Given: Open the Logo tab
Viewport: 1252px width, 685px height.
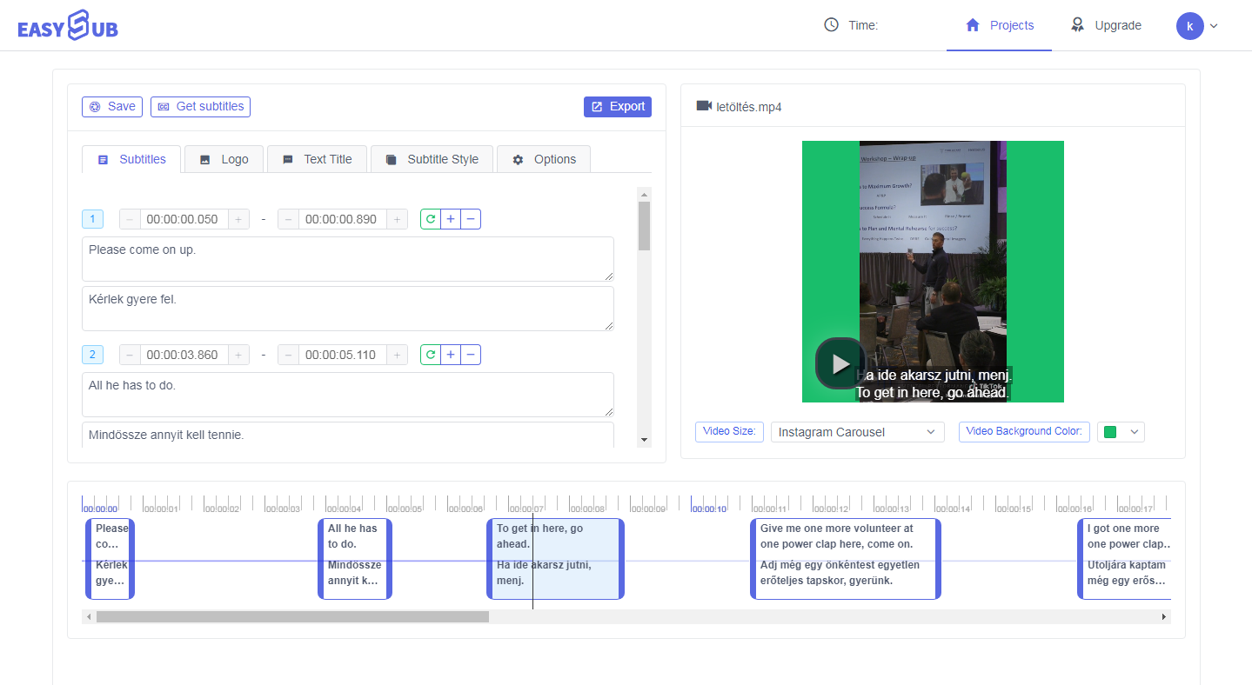Looking at the screenshot, I should [224, 159].
